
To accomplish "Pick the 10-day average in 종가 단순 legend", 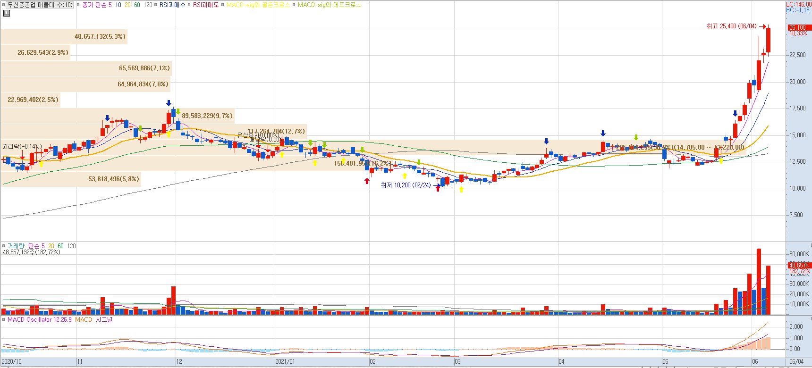I will click(x=118, y=5).
